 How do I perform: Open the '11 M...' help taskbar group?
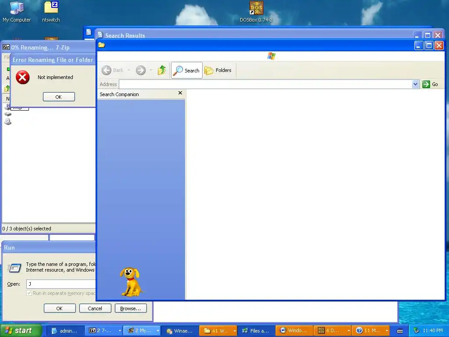371,331
